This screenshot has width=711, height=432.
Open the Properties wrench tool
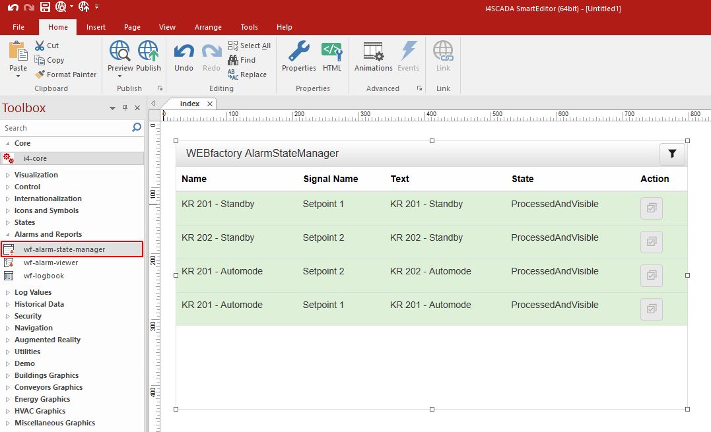[299, 55]
